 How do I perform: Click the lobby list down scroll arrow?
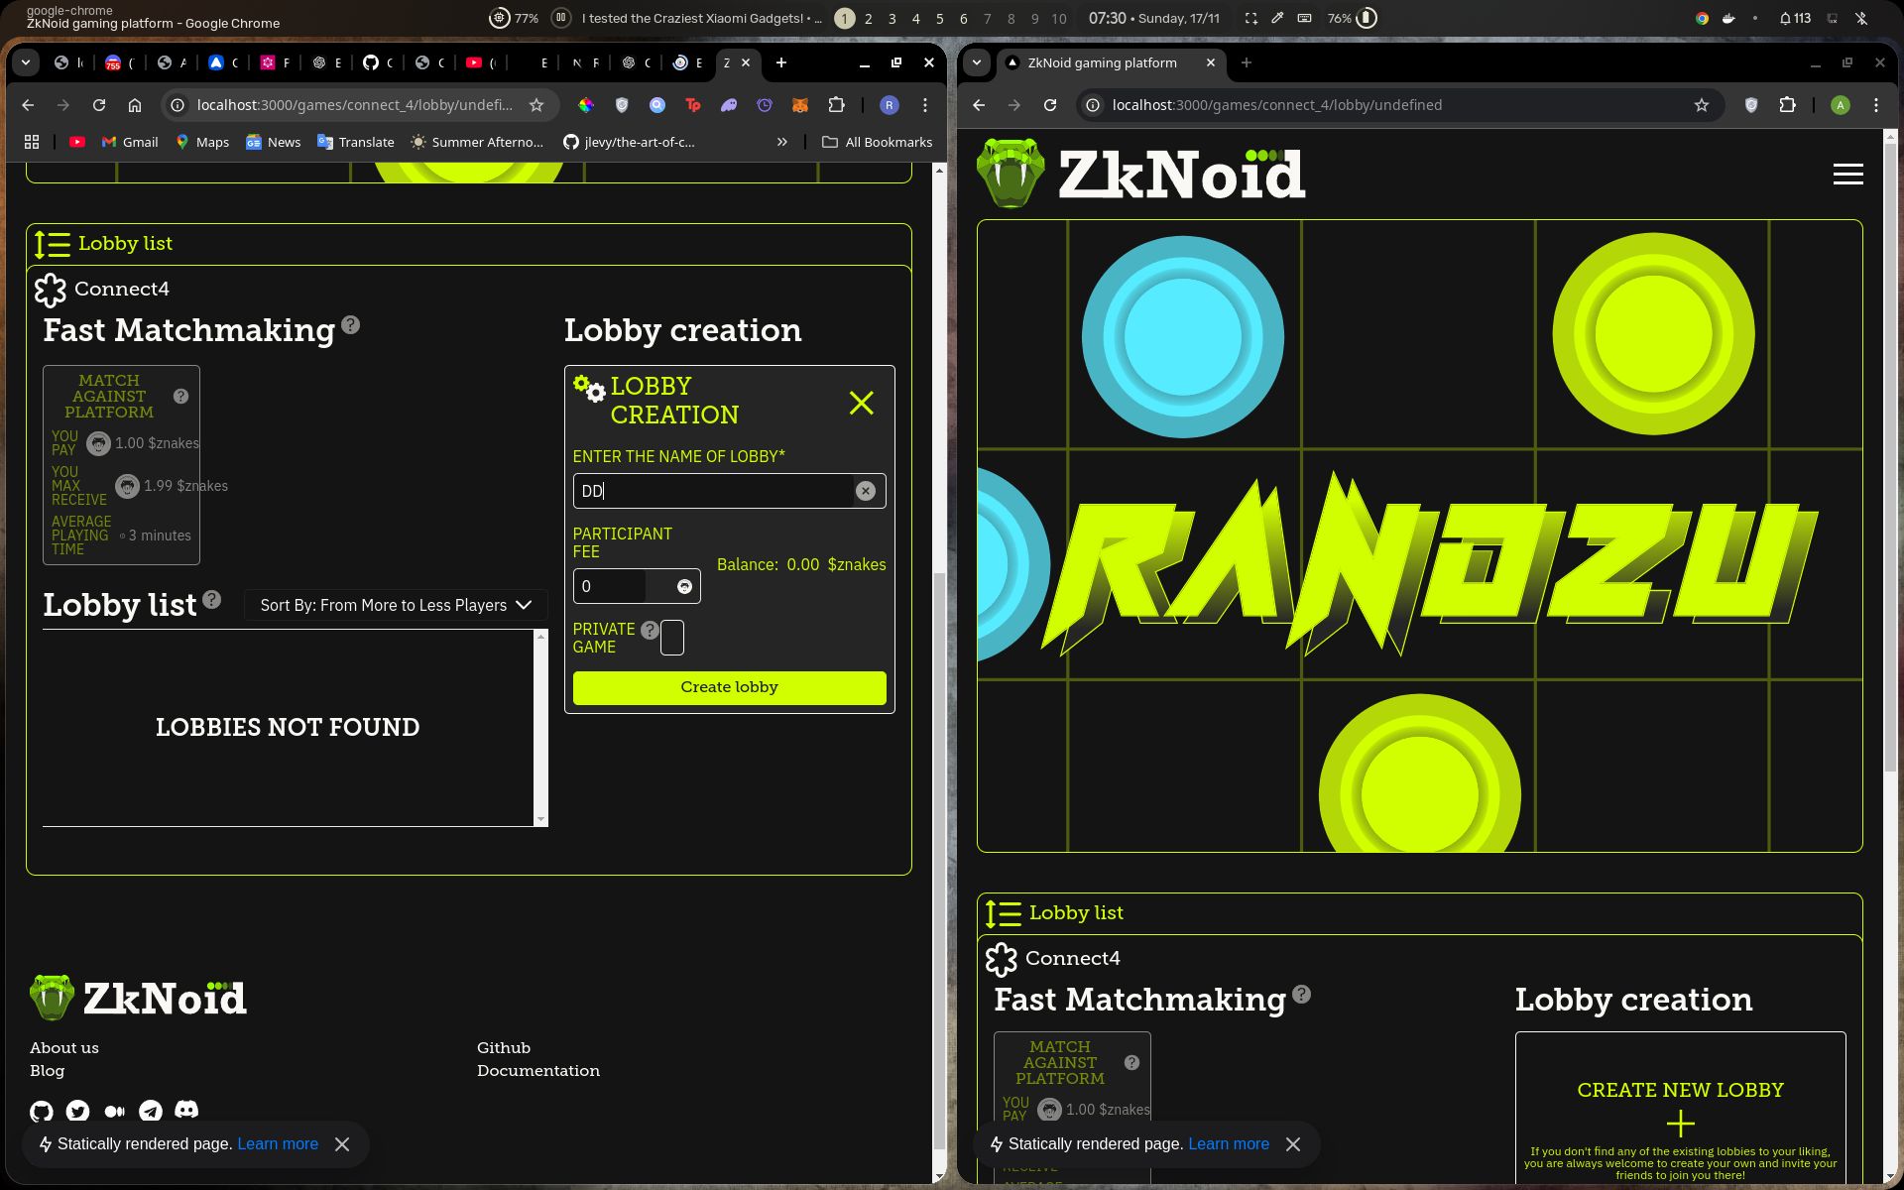click(x=540, y=819)
